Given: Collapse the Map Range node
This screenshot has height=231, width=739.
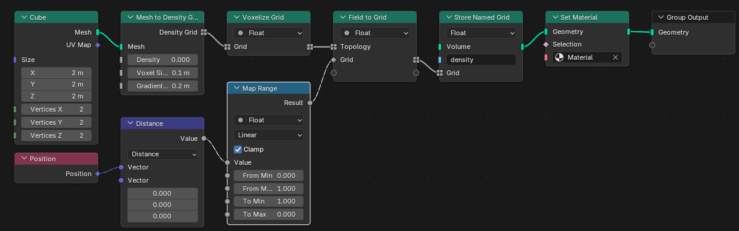Looking at the screenshot, I should tap(237, 88).
